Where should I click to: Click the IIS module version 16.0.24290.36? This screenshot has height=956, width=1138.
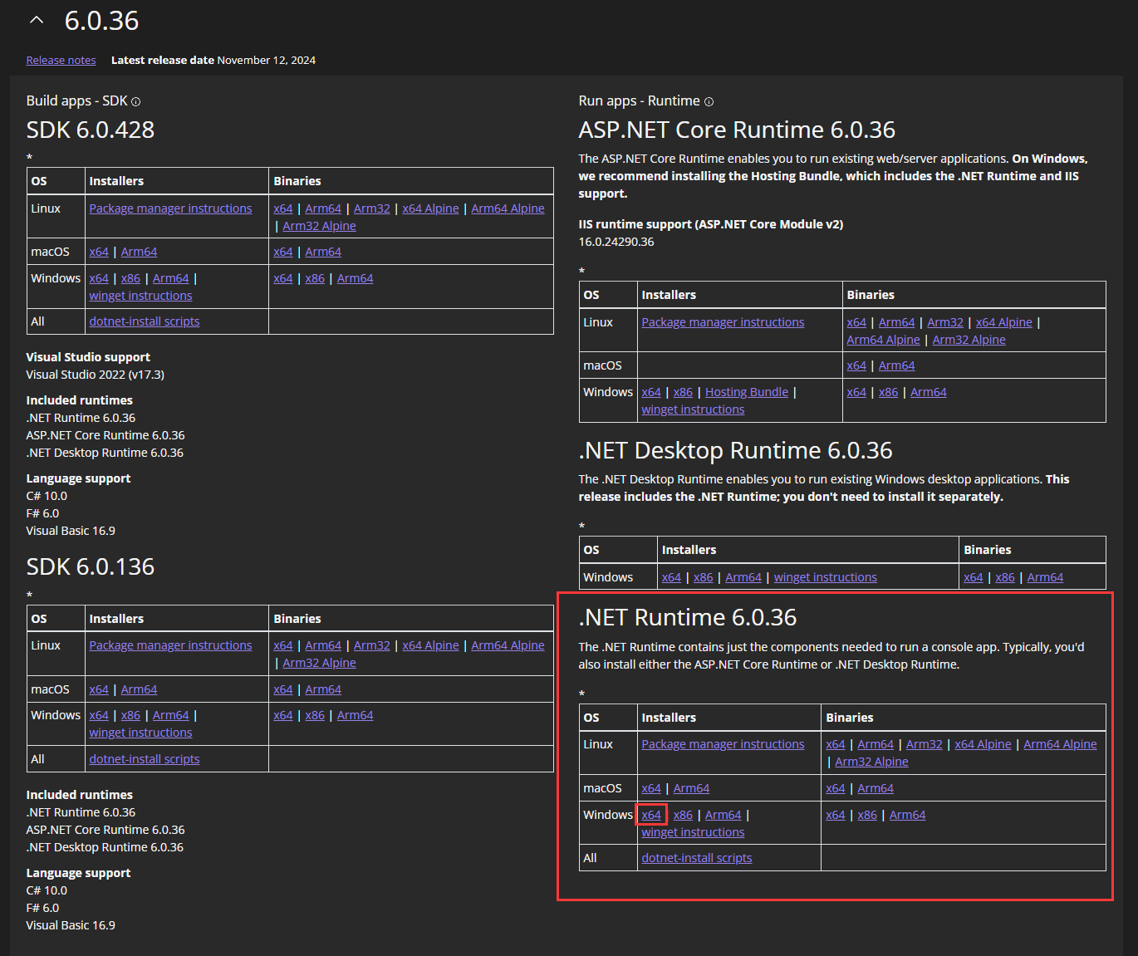click(x=616, y=242)
